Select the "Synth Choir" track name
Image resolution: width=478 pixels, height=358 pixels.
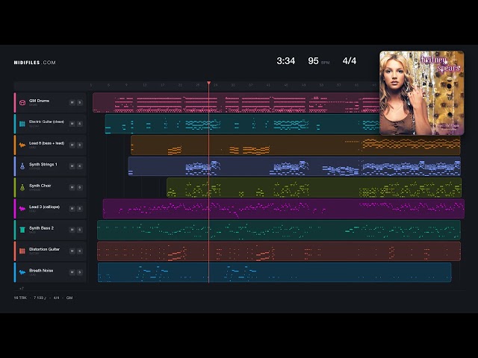40,186
